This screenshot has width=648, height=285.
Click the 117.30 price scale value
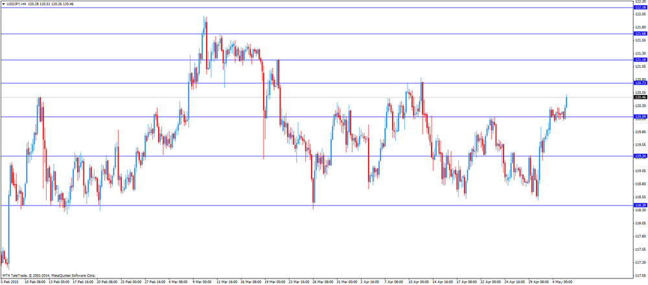tap(640, 262)
